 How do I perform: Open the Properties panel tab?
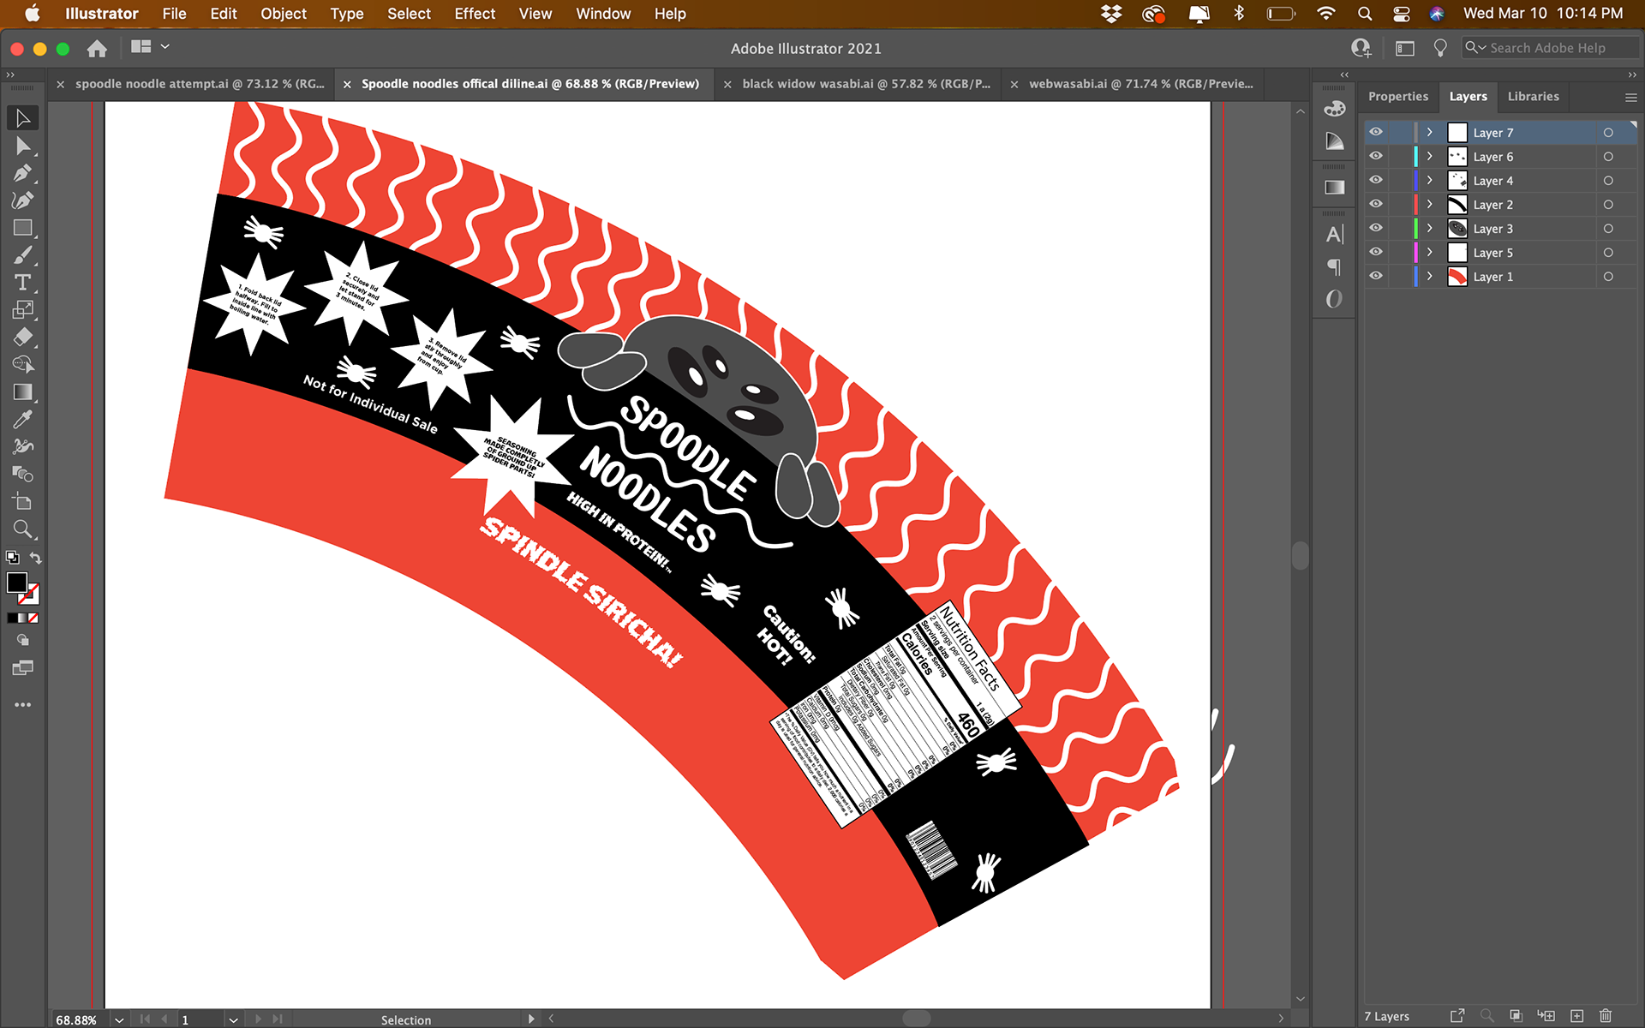tap(1397, 97)
